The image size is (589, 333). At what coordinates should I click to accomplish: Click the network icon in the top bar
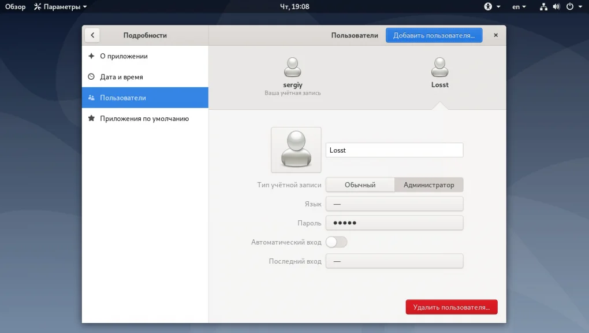point(543,6)
